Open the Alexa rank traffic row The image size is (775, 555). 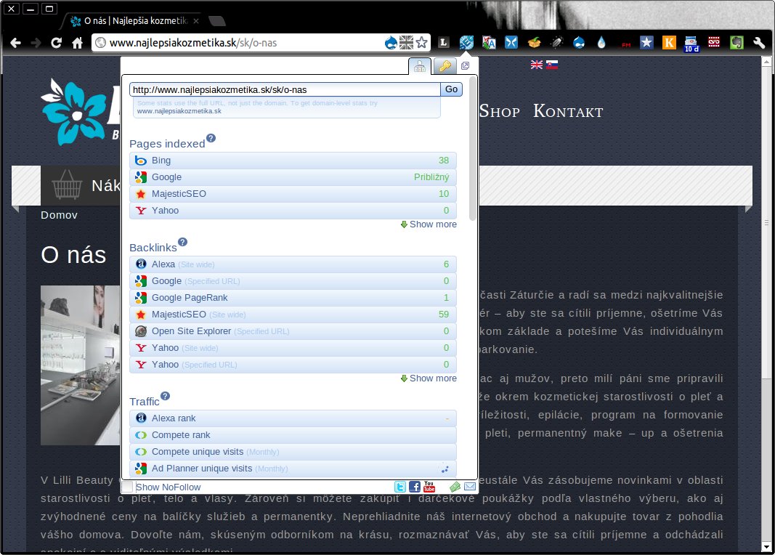[293, 418]
